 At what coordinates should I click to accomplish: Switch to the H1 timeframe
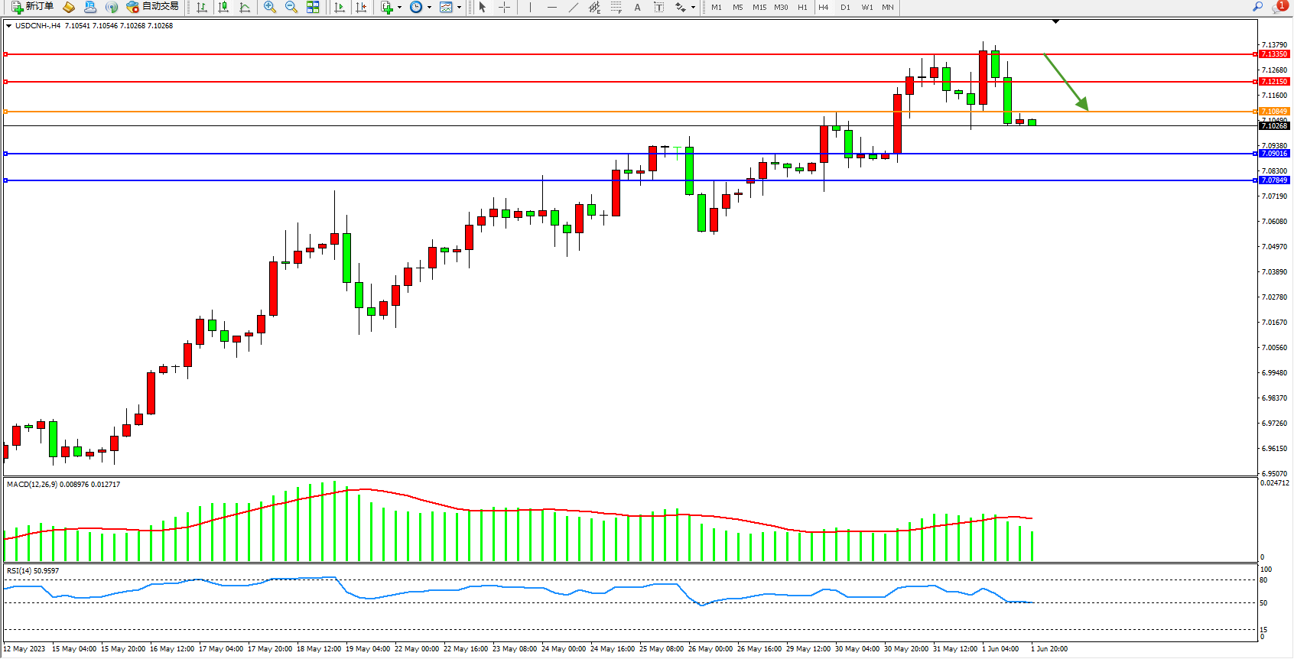pos(802,7)
